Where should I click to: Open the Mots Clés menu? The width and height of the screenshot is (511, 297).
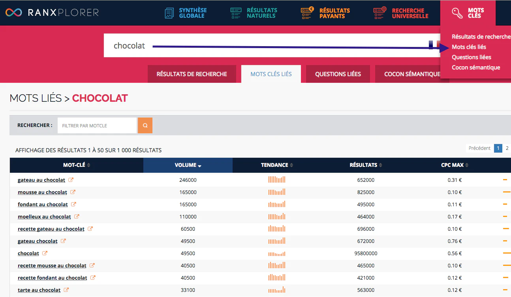pos(468,13)
